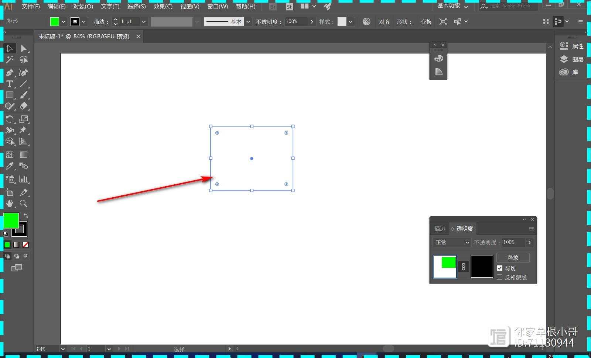Open the artboard number dropdown
This screenshot has height=358, width=591.
[x=109, y=349]
